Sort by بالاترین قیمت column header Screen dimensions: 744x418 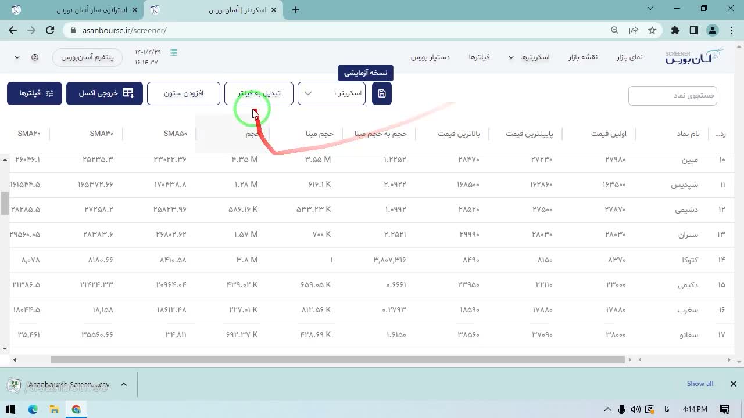[459, 134]
